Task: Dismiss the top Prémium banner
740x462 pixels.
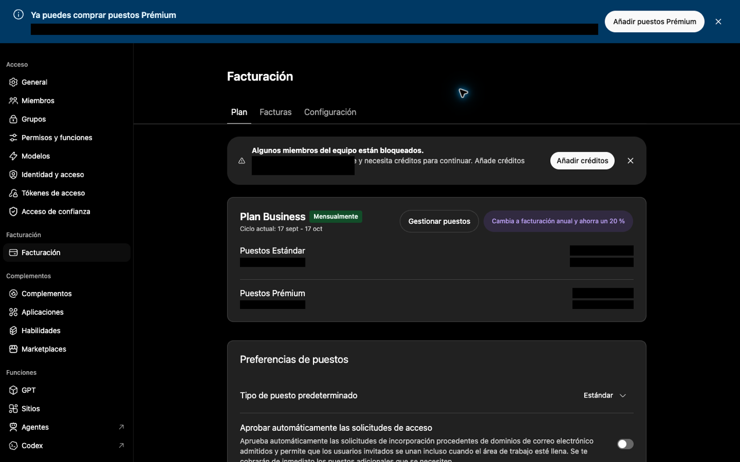Action: pyautogui.click(x=718, y=22)
